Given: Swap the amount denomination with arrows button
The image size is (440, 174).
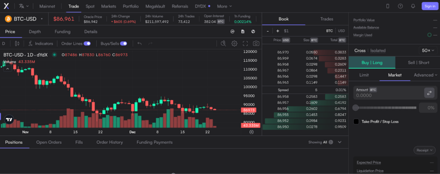Looking at the screenshot, I should 429,93.
